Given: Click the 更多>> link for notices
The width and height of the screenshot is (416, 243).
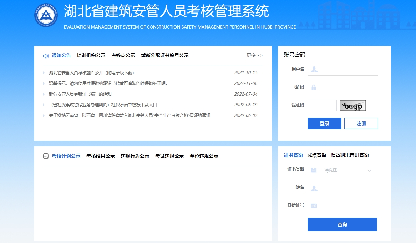Looking at the screenshot, I should tap(254, 55).
